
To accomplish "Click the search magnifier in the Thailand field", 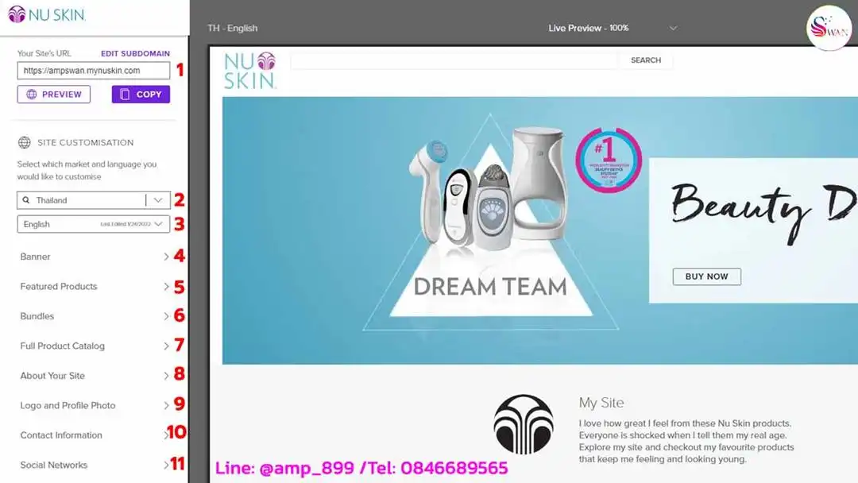I will tap(26, 199).
